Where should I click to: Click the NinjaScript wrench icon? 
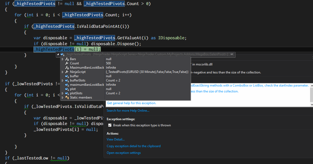pos(67,72)
